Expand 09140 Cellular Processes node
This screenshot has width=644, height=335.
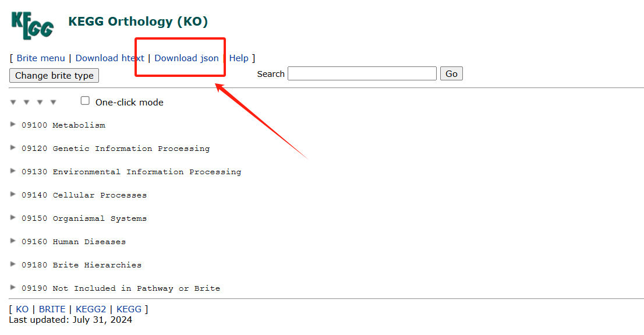[x=13, y=194]
